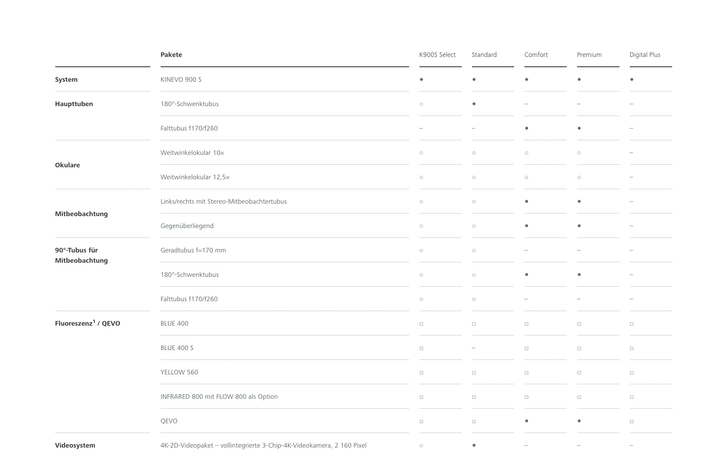Screen dimensions: 727x454
Task: Click filled dot for 4K-2D-Videopaket, Standard
Action: click(474, 445)
